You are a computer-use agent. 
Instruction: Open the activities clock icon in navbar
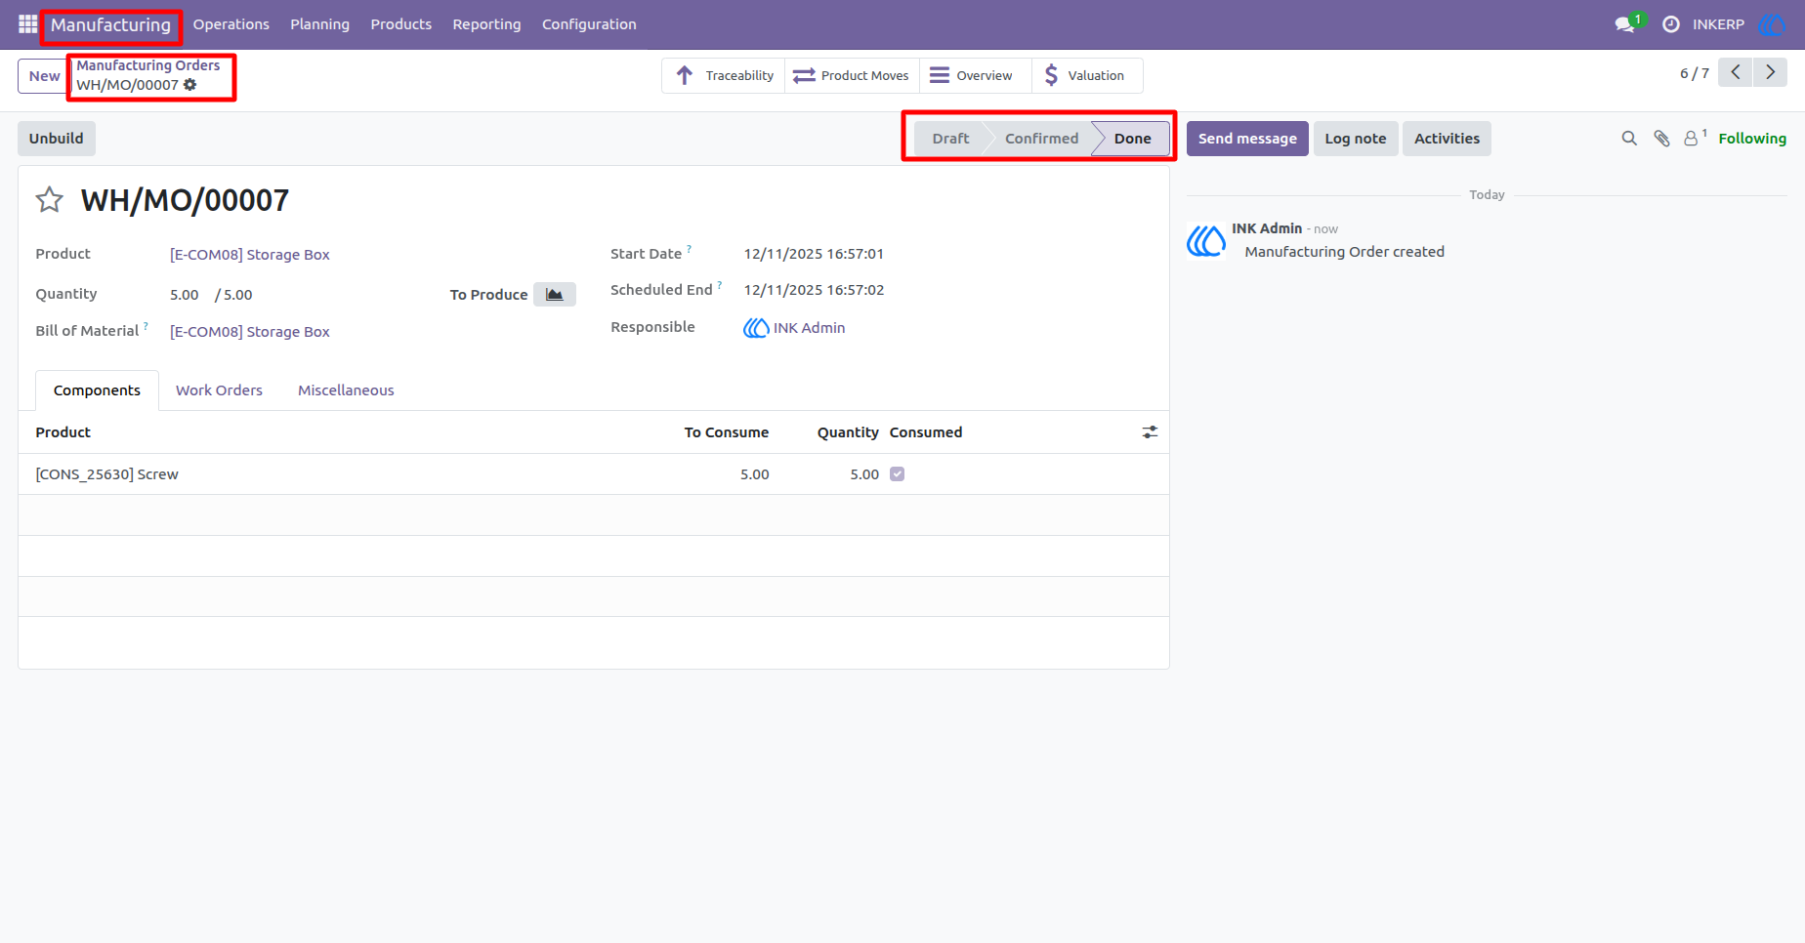pos(1671,24)
